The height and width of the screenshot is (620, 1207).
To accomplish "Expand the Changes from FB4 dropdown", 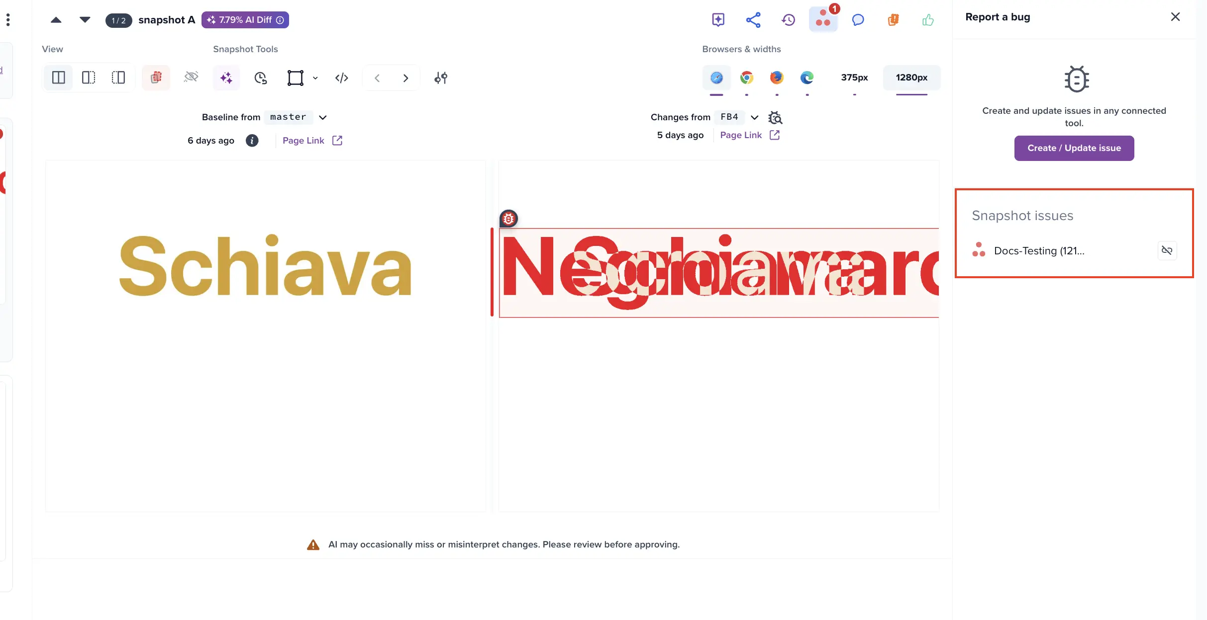I will (x=755, y=117).
